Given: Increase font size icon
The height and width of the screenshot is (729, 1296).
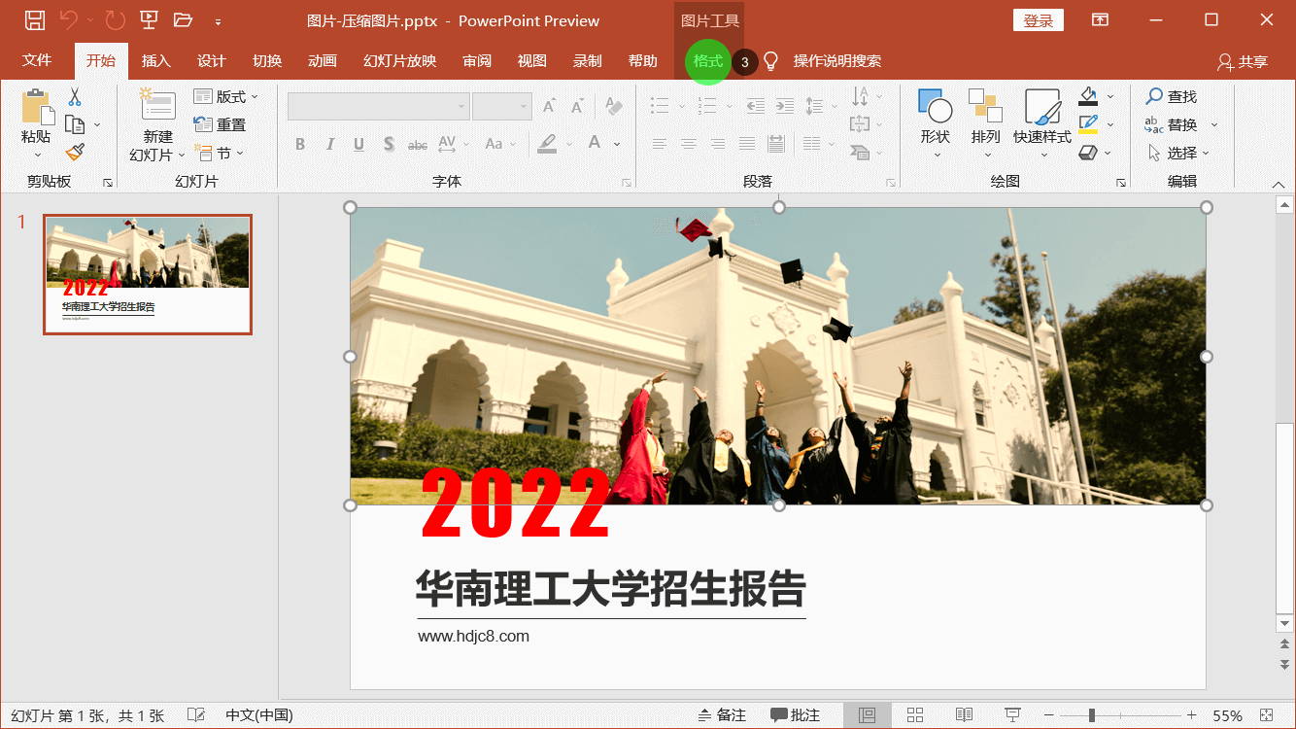Looking at the screenshot, I should coord(550,106).
